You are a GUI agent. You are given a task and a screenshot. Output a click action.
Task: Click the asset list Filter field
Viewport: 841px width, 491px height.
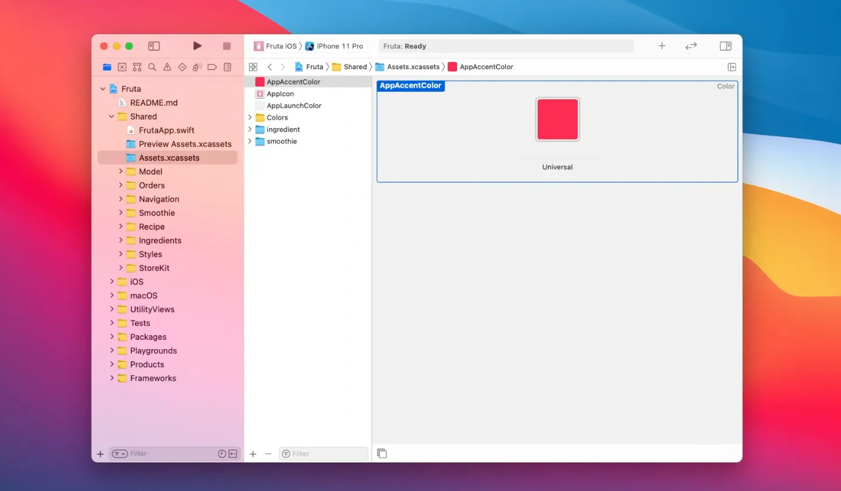coord(327,454)
